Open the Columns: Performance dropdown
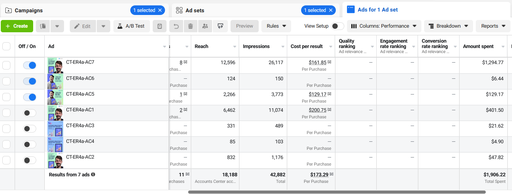This screenshot has width=512, height=194. (x=384, y=26)
